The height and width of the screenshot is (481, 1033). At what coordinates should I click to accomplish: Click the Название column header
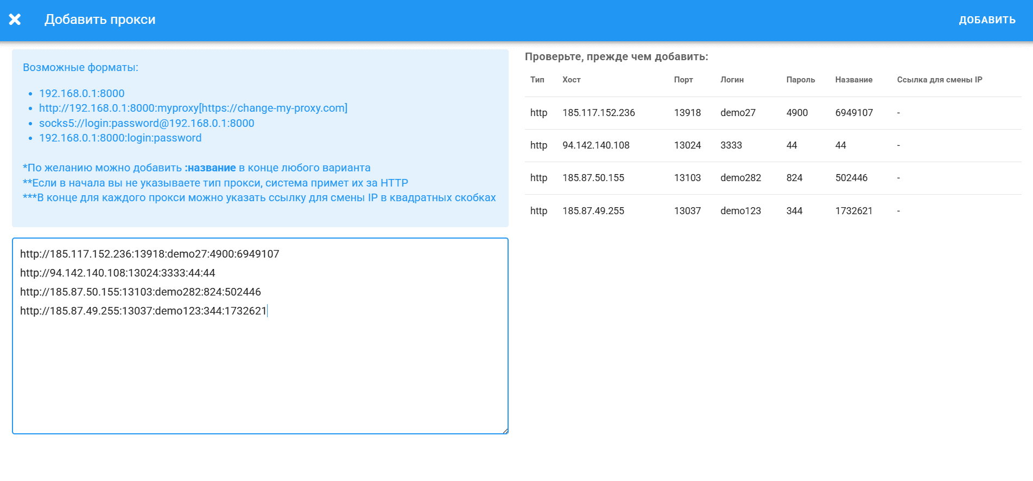coord(853,80)
